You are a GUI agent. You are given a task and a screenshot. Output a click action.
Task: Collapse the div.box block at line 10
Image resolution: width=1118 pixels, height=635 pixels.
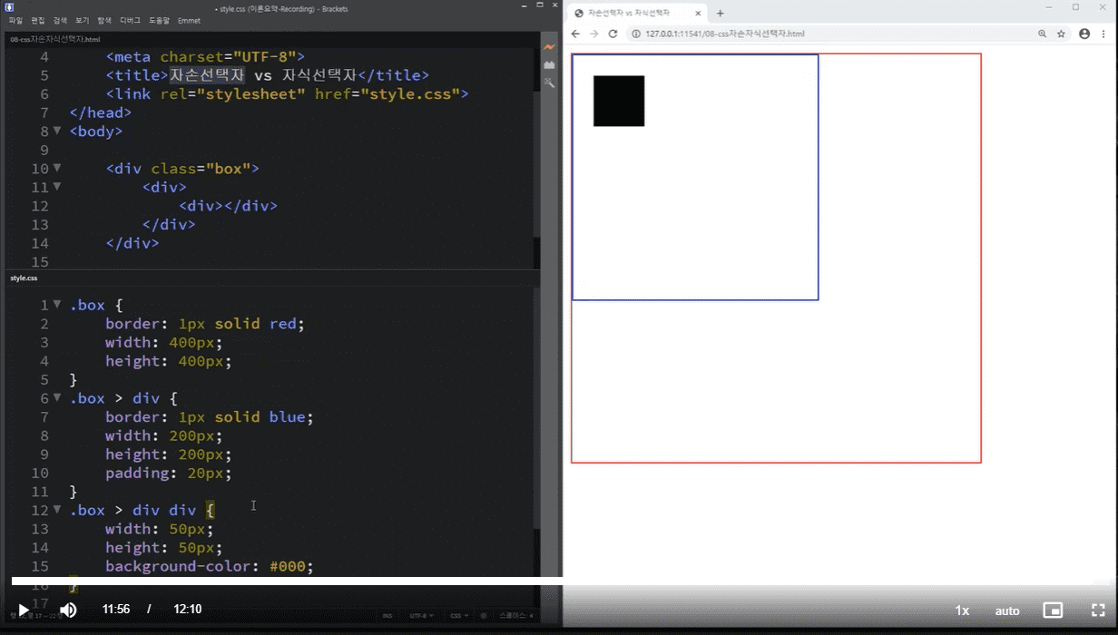point(57,168)
